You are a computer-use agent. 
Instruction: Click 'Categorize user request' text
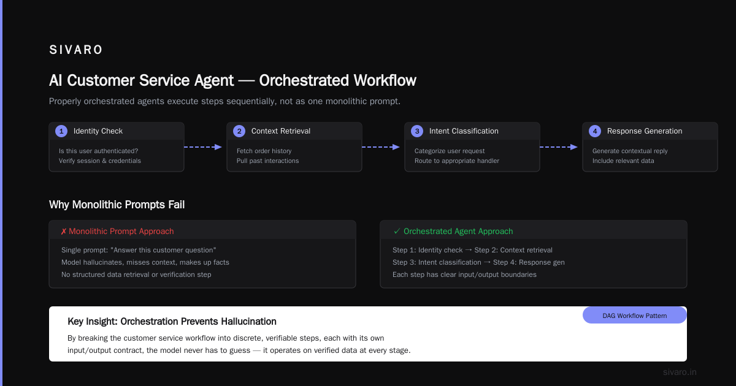click(x=450, y=151)
